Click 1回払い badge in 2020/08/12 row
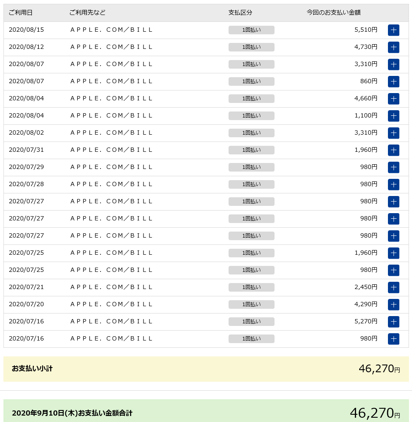 click(x=251, y=47)
